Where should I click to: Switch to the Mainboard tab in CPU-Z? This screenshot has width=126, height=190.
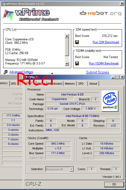(55, 84)
